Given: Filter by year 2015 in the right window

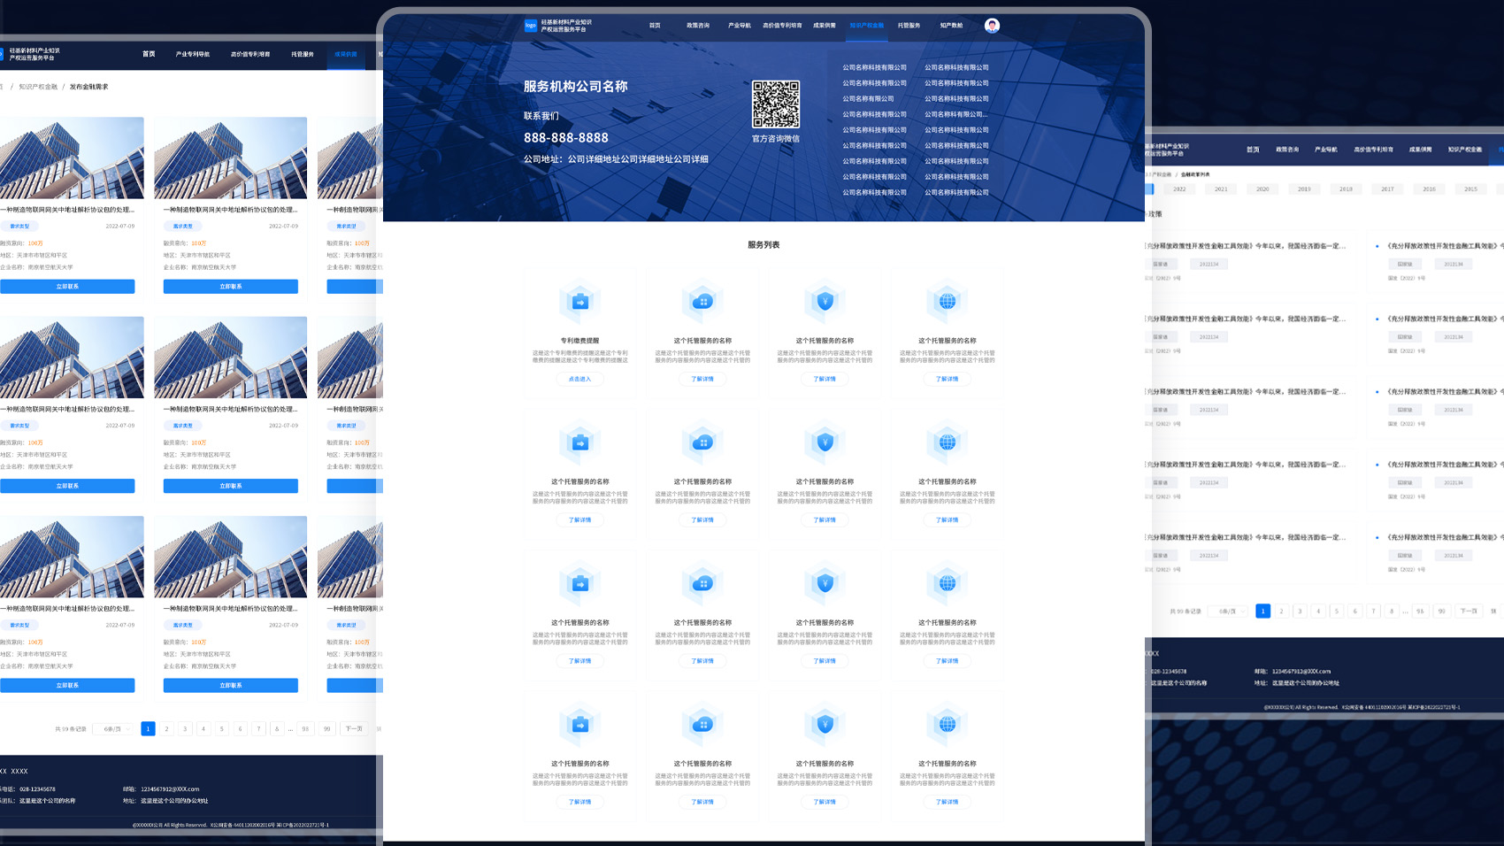Looking at the screenshot, I should (1470, 189).
